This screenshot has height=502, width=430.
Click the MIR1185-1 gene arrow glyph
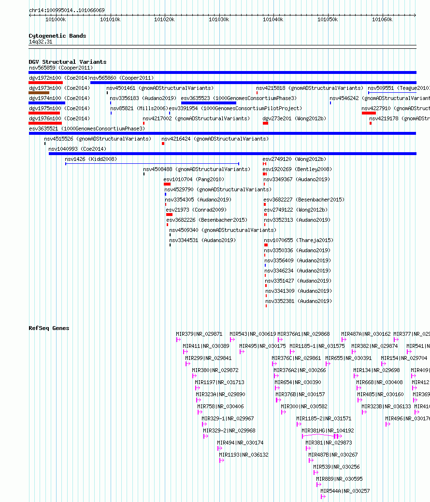point(292,352)
